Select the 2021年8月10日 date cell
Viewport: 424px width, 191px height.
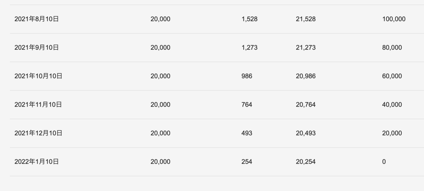tap(36, 19)
